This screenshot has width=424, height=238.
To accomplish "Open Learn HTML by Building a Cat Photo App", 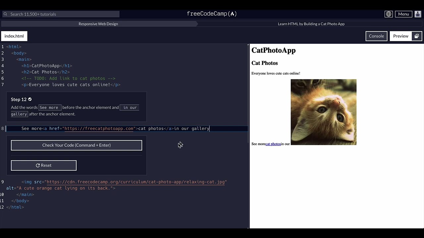I will [311, 24].
